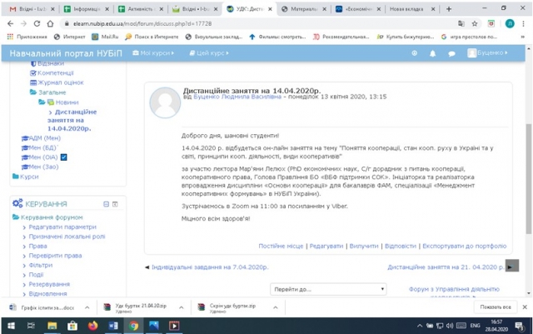Open options for Скрін удк буртак.zip download
This screenshot has height=334, width=533.
(x=276, y=307)
